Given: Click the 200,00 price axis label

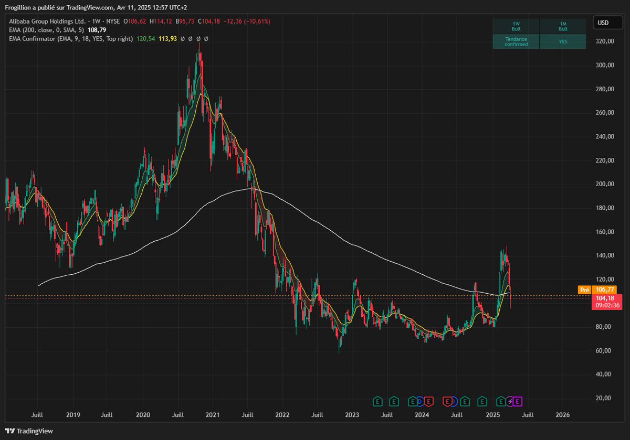Looking at the screenshot, I should coord(604,184).
